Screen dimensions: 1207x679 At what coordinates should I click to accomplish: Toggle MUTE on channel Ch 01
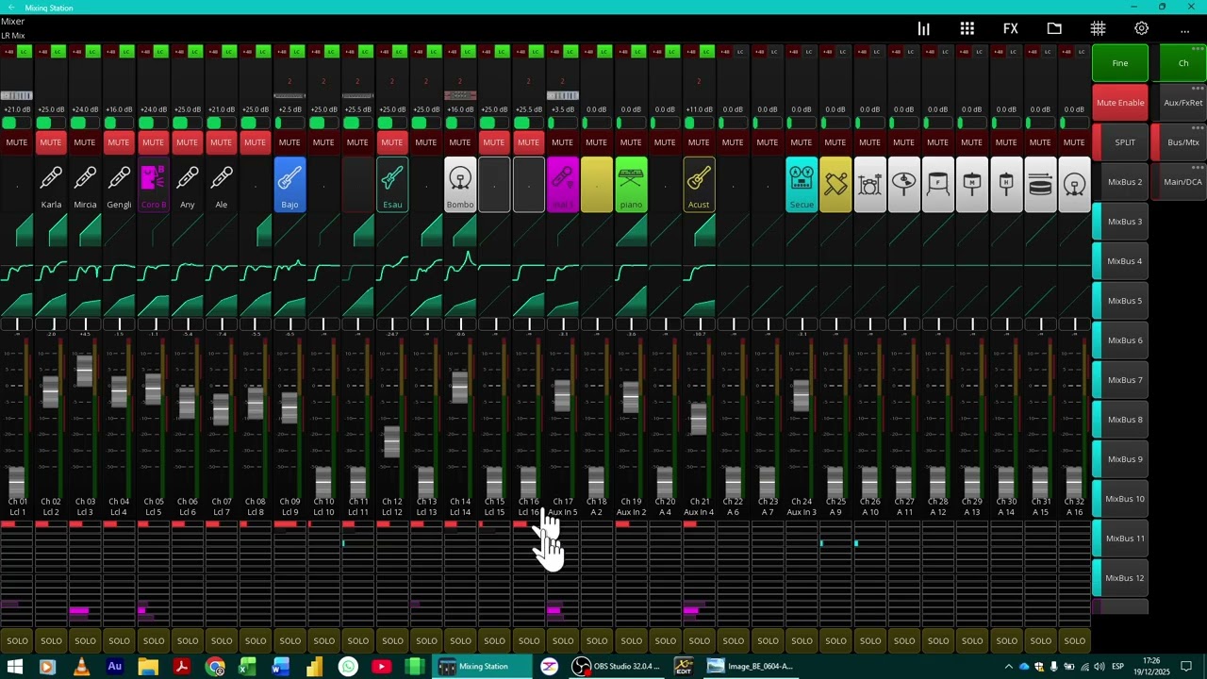[17, 142]
